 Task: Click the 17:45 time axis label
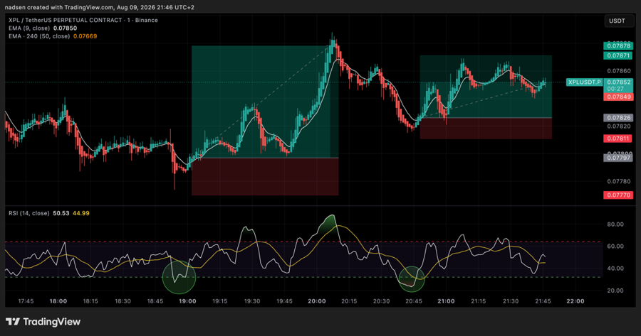click(26, 301)
